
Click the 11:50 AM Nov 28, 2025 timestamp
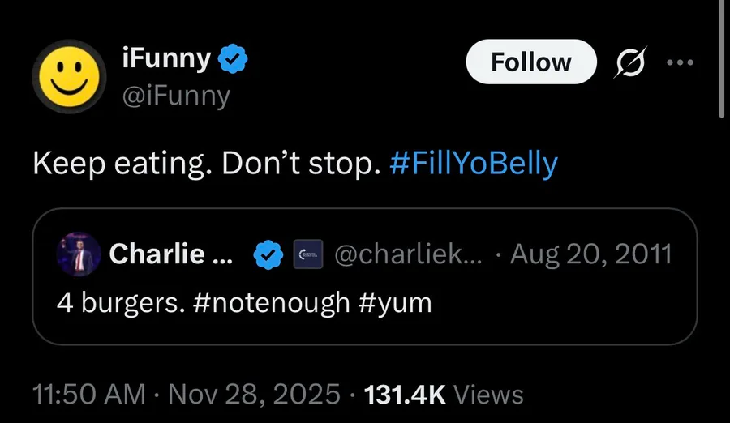click(x=187, y=395)
